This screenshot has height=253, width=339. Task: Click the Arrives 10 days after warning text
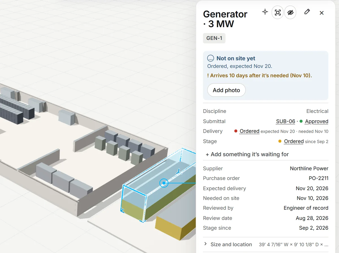pyautogui.click(x=260, y=76)
